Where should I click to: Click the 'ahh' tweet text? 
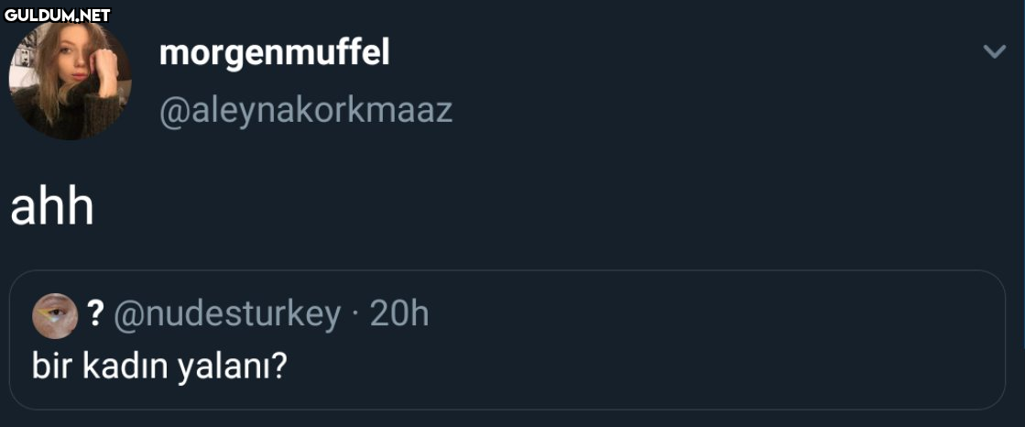[x=52, y=209]
